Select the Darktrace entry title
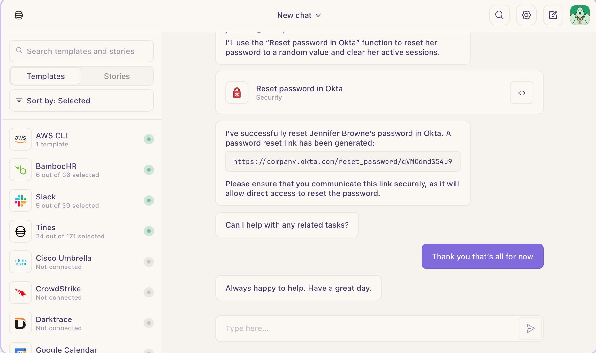The image size is (596, 353). pyautogui.click(x=54, y=319)
